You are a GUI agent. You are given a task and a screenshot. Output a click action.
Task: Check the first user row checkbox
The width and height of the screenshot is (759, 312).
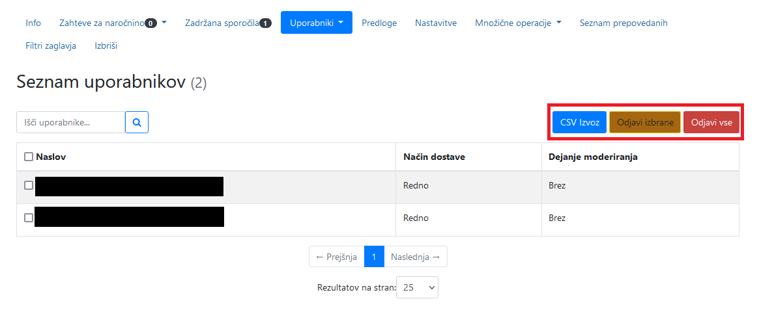(x=29, y=185)
